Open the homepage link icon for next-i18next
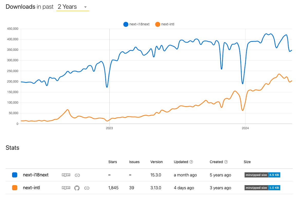The image size is (303, 199). pos(77,175)
